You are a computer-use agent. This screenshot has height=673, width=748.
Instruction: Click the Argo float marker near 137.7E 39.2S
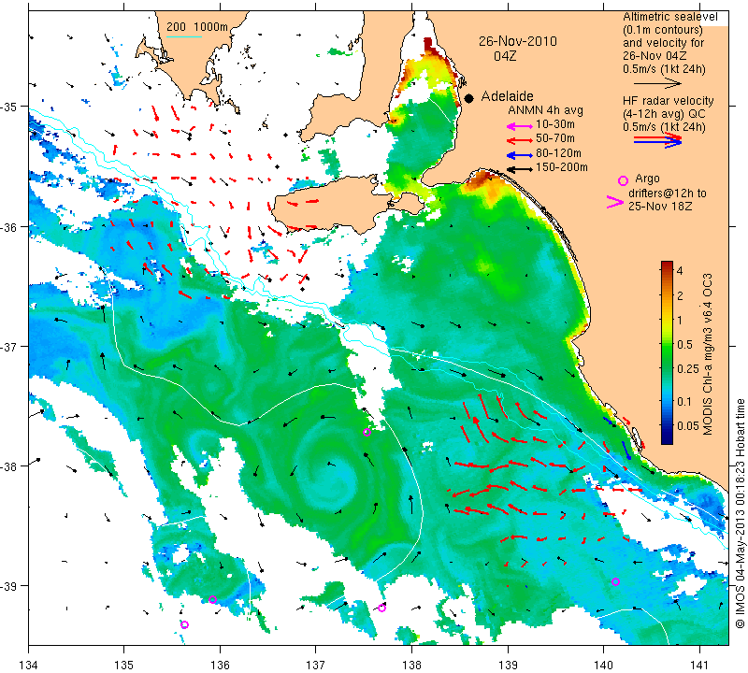tap(381, 608)
